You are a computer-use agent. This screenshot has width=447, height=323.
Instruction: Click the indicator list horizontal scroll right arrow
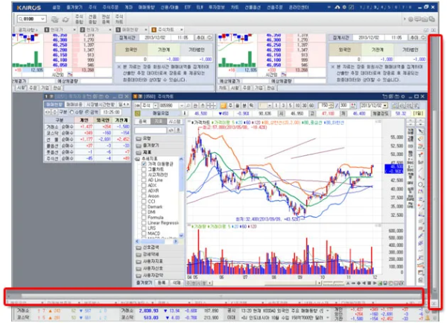pos(176,242)
